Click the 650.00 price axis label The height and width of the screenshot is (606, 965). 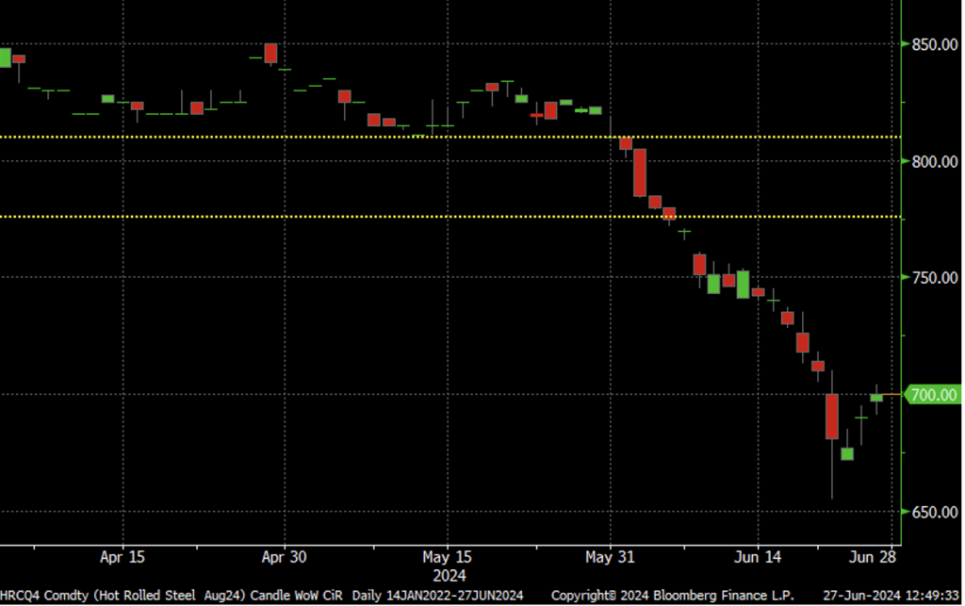point(933,512)
